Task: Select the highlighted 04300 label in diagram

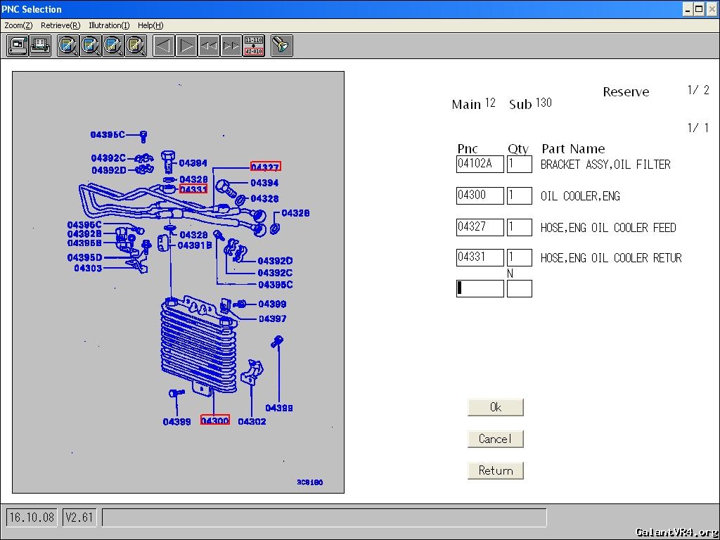Action: 215,420
